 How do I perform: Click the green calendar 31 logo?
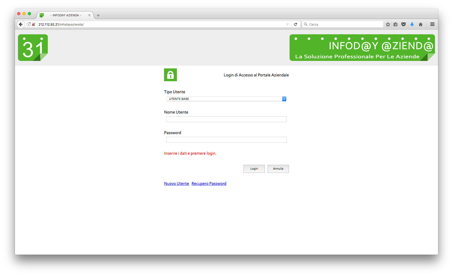[x=33, y=48]
